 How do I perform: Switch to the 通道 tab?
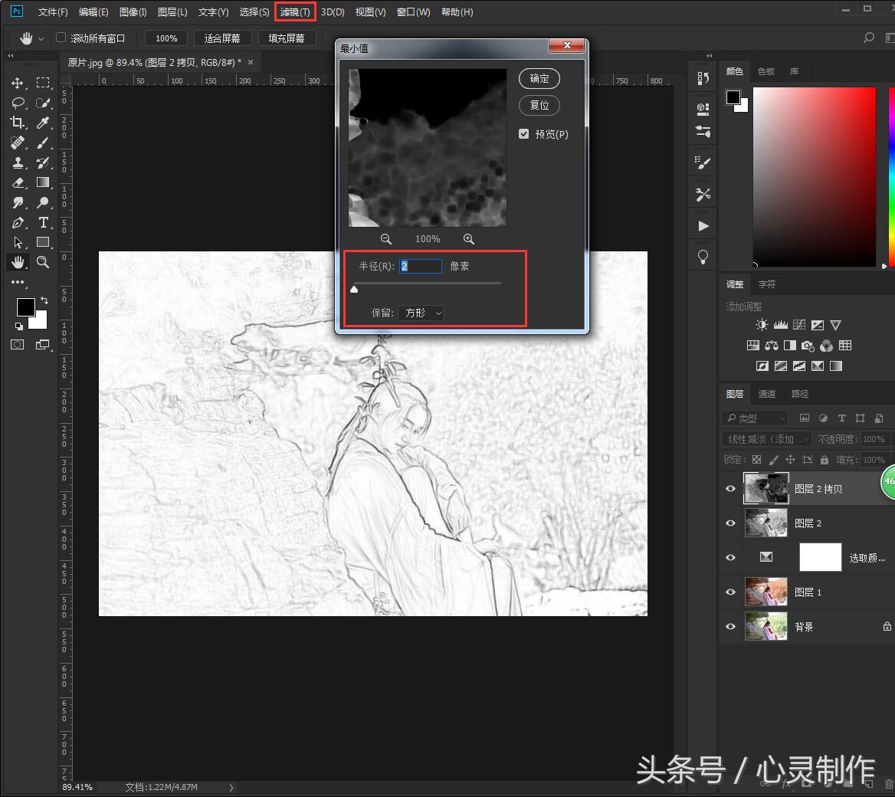[x=766, y=393]
